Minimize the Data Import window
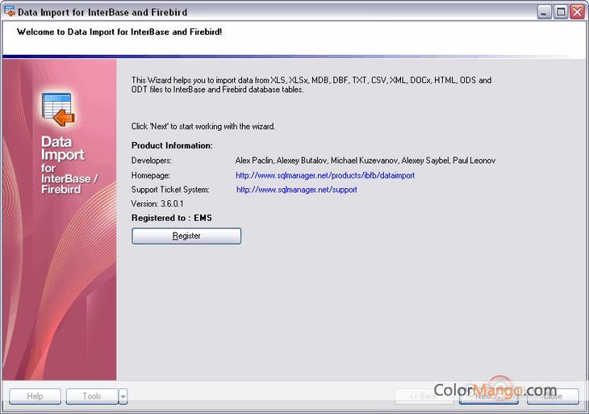The height and width of the screenshot is (414, 589). click(x=544, y=12)
